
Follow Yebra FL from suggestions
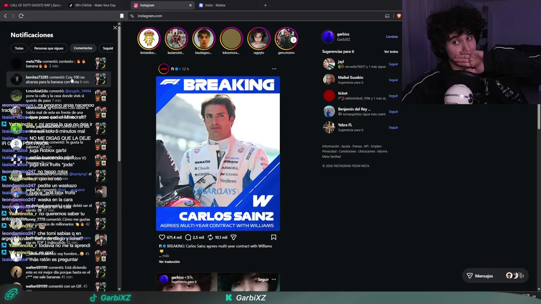[x=393, y=128]
